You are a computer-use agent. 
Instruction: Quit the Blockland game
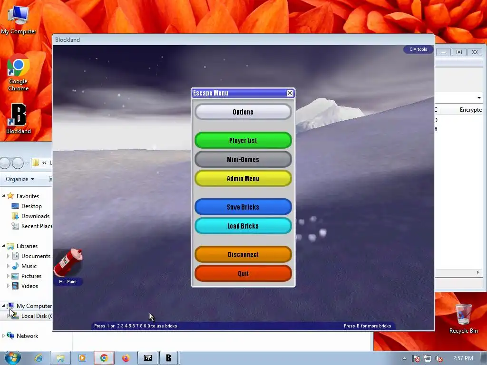click(243, 273)
